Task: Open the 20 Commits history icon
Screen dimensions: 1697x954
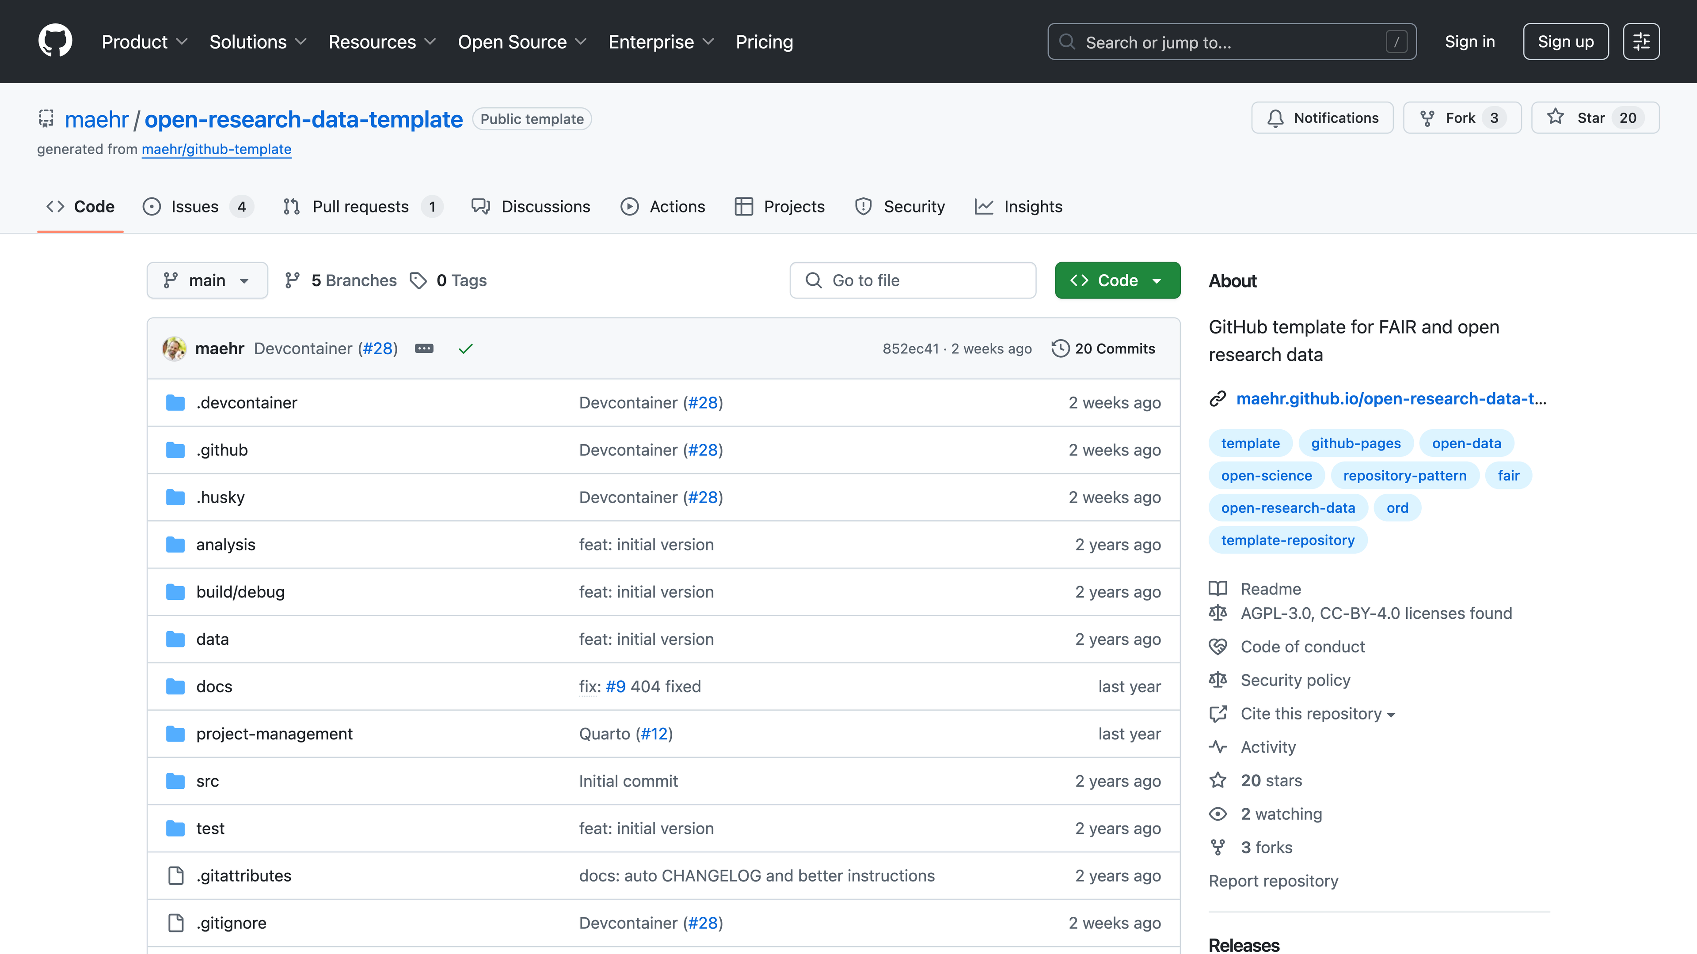Action: click(x=1060, y=348)
